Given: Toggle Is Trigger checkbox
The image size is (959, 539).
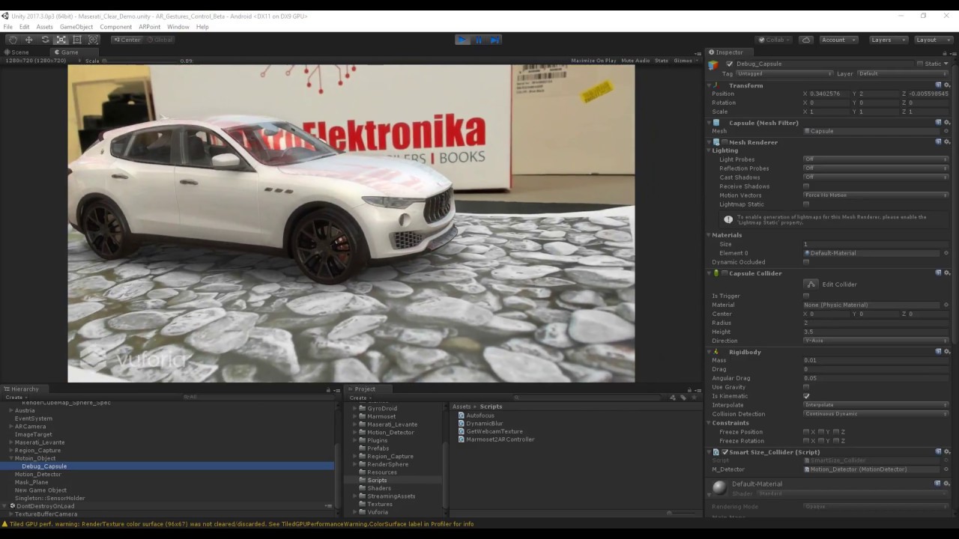Looking at the screenshot, I should [806, 296].
